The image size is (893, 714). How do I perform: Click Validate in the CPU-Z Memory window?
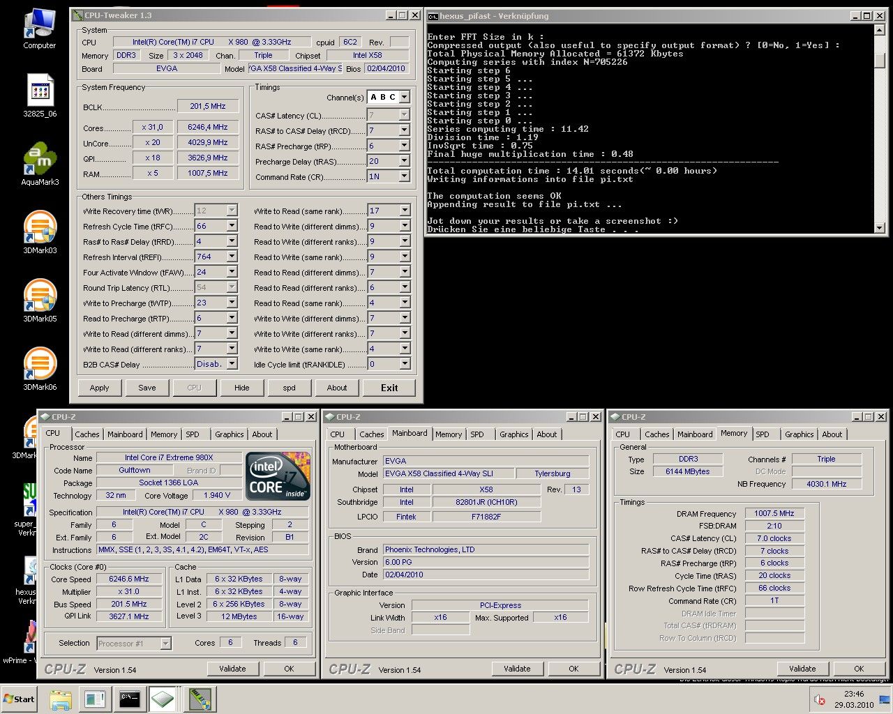pyautogui.click(x=802, y=668)
